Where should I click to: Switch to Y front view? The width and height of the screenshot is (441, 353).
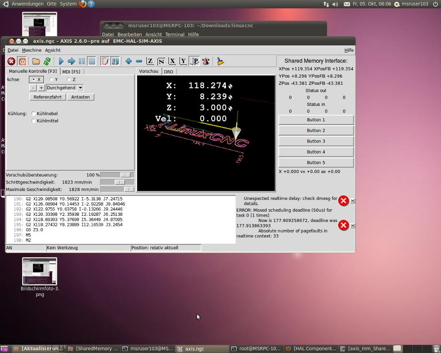click(x=183, y=61)
